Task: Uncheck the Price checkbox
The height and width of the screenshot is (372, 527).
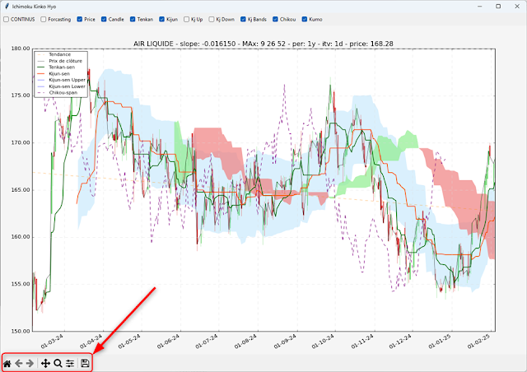Action: [79, 18]
